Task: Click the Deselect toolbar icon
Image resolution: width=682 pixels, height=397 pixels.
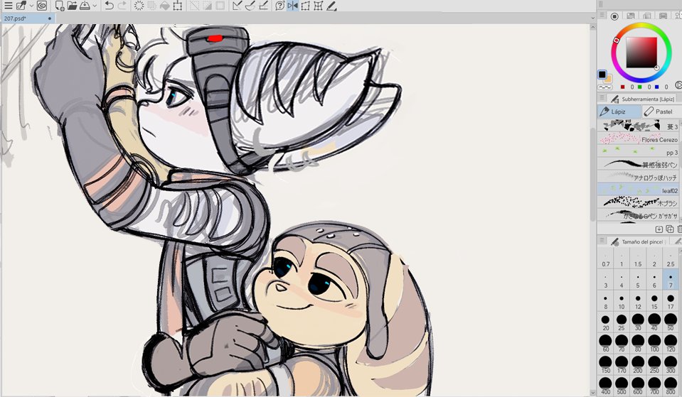Action: [194, 6]
